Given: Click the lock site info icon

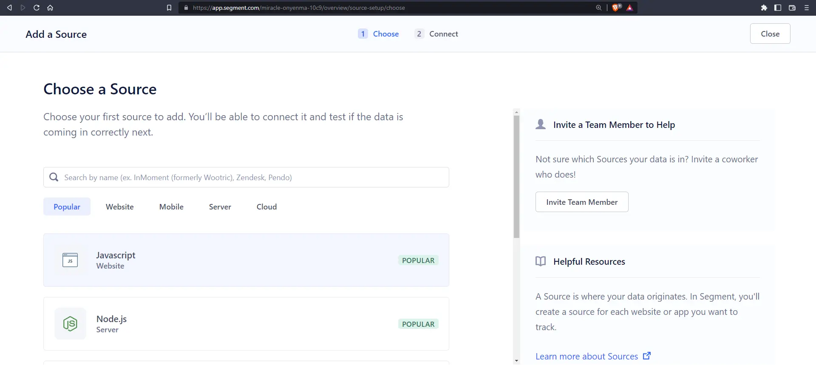Looking at the screenshot, I should [x=186, y=8].
